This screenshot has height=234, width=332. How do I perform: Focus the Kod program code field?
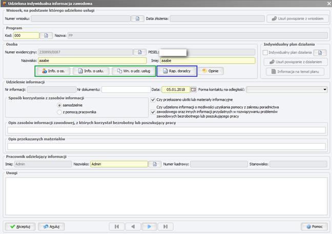(26, 35)
